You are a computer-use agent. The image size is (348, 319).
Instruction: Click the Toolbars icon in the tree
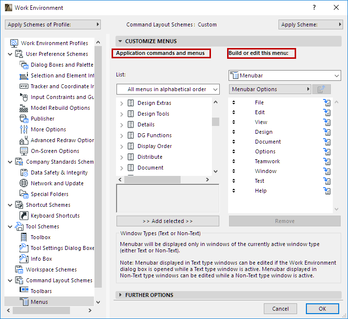click(24, 290)
